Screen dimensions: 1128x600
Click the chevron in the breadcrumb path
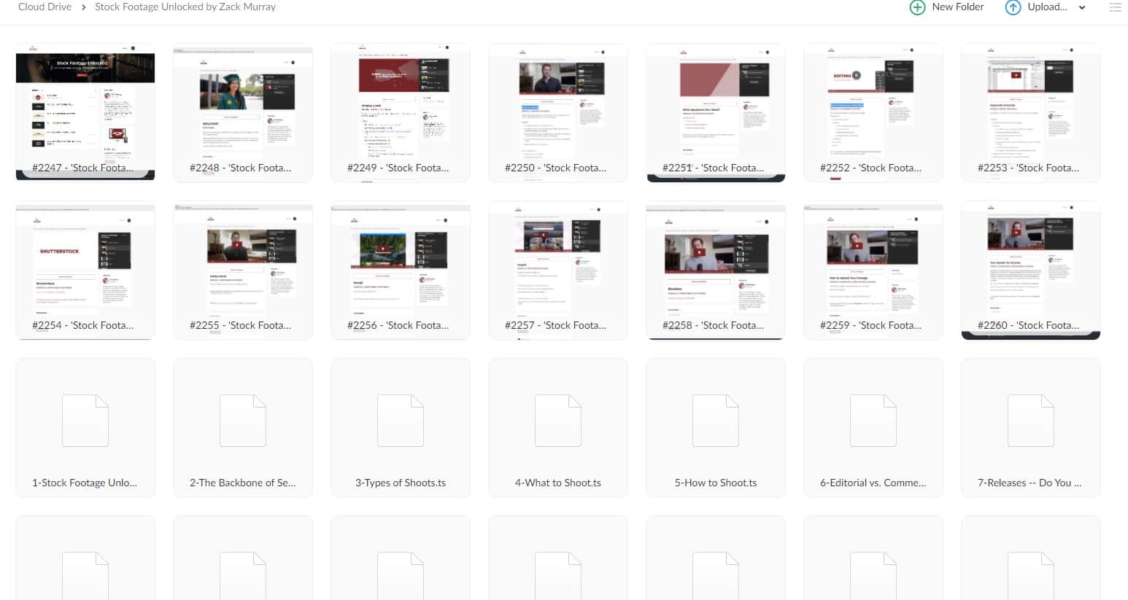[85, 6]
